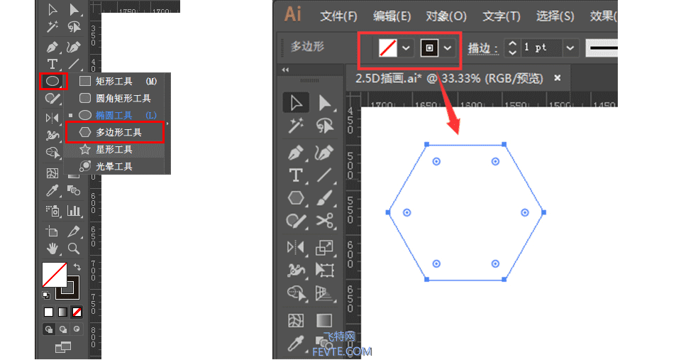Screen dimensions: 681x360
Task: Select the Polygon tool (多边形工具) in the flyout
Action: point(115,132)
